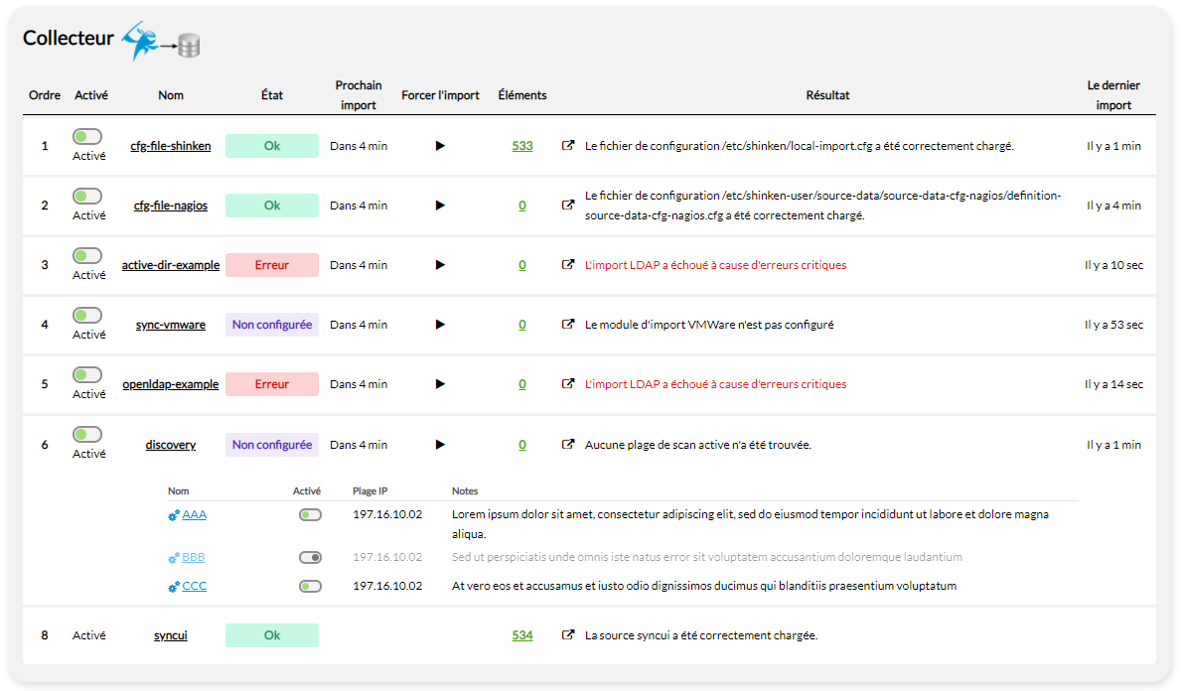Viewport: 1181px width, 691px height.
Task: Open external result link for cfg-file-nagios
Action: click(x=568, y=206)
